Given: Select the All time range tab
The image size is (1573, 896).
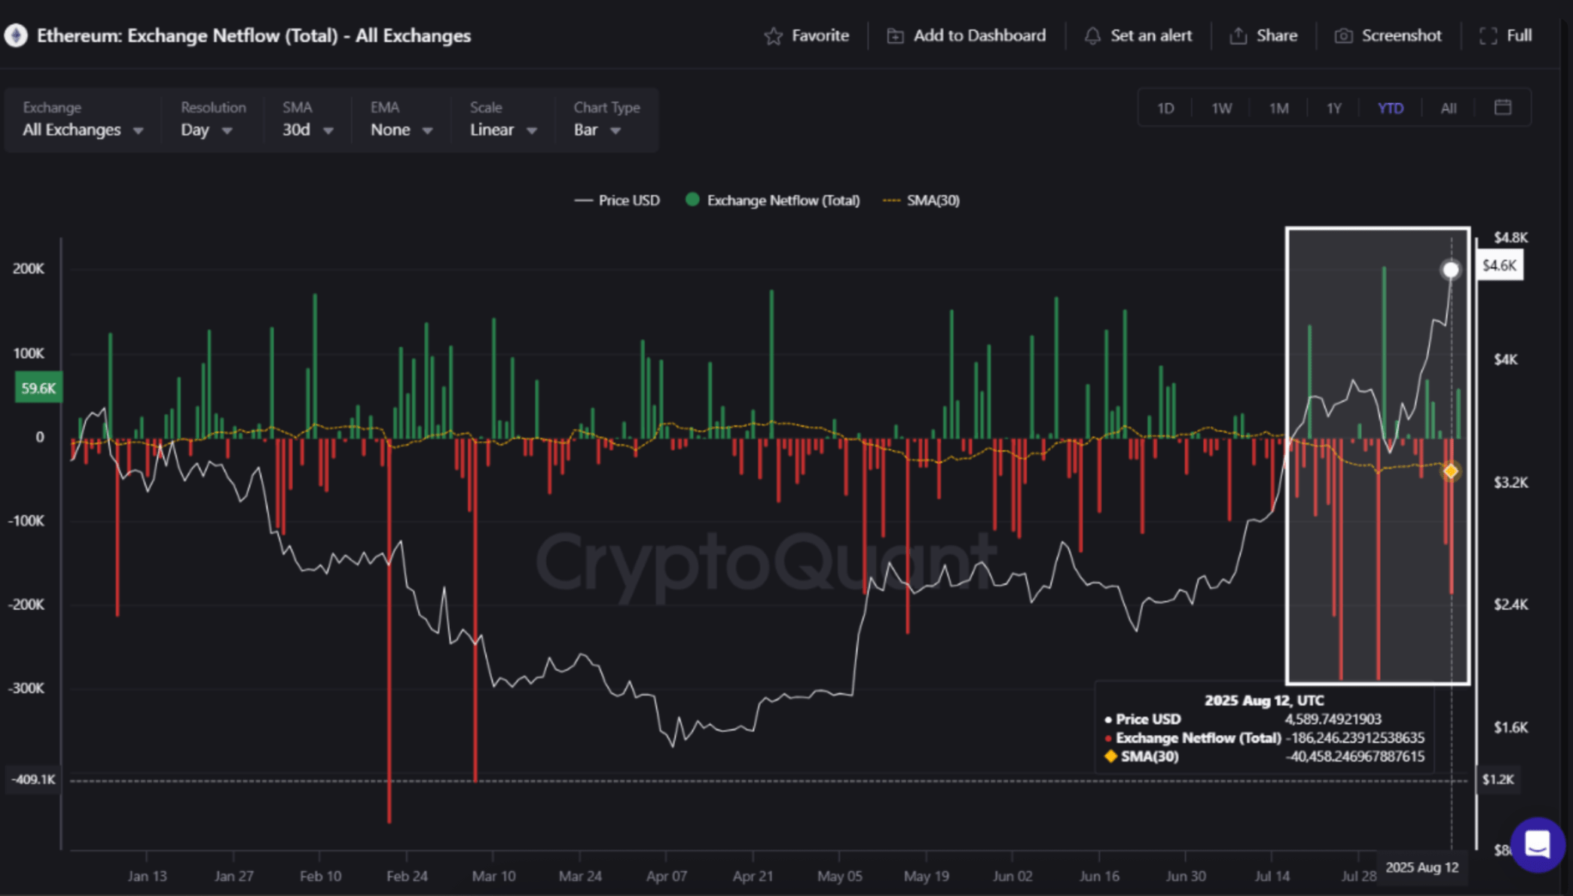Looking at the screenshot, I should point(1447,108).
